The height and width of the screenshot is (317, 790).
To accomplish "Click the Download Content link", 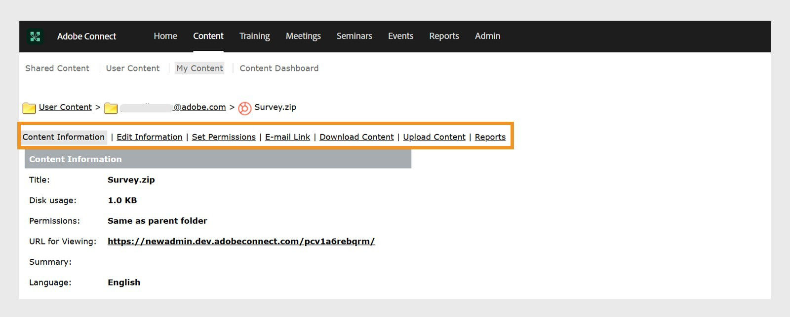I will (x=356, y=137).
